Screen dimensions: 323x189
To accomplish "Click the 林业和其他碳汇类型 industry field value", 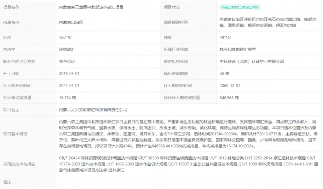I will tap(238, 50).
